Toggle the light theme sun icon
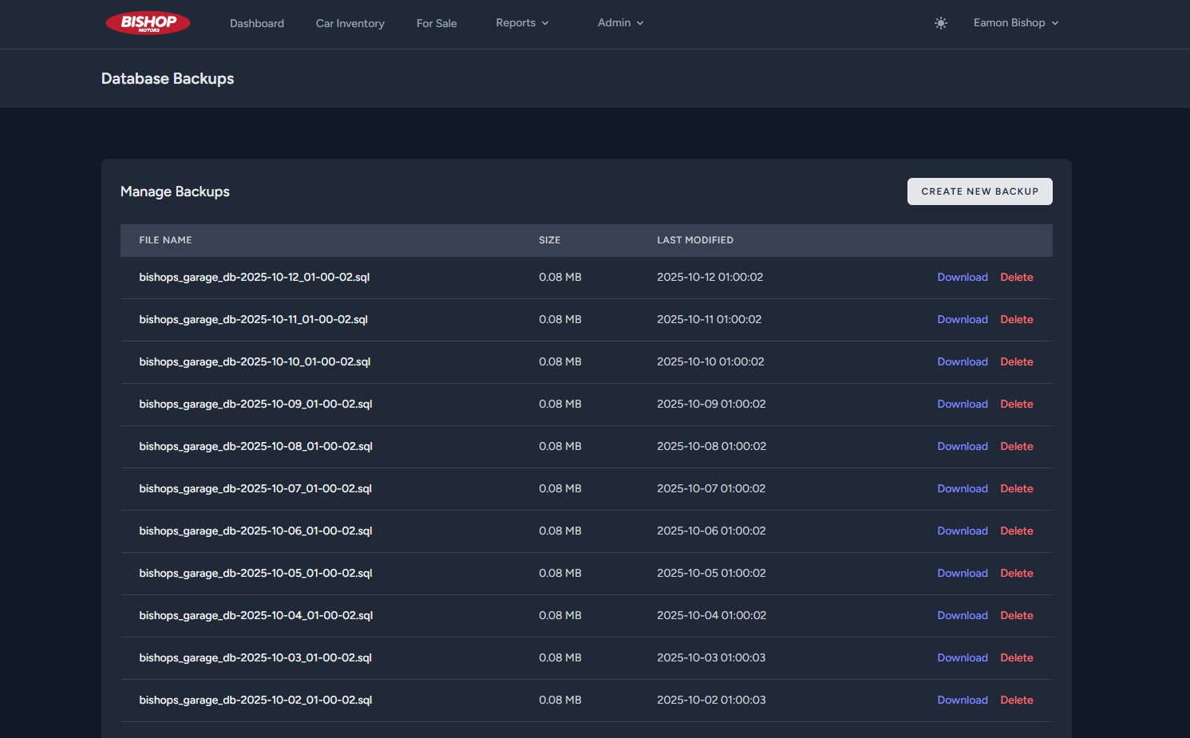Image resolution: width=1190 pixels, height=738 pixels. point(941,23)
